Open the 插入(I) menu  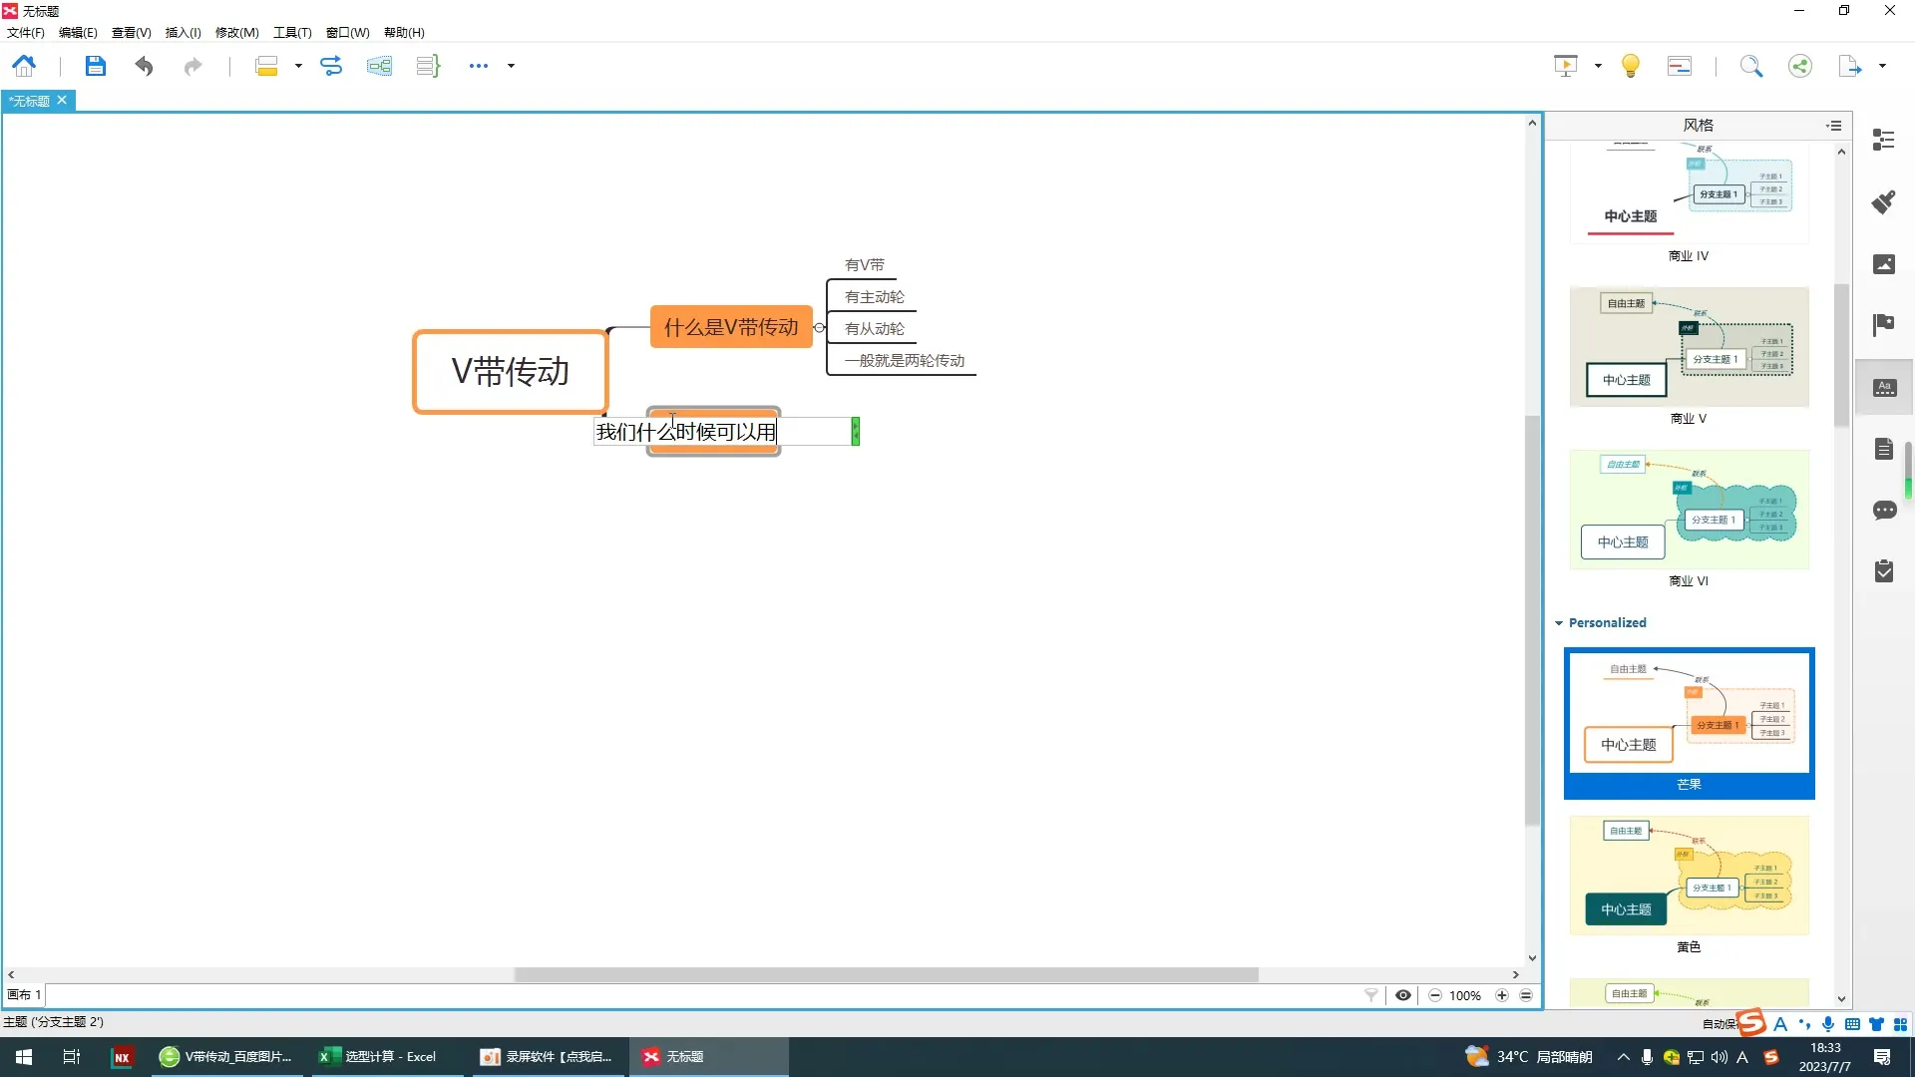[183, 32]
